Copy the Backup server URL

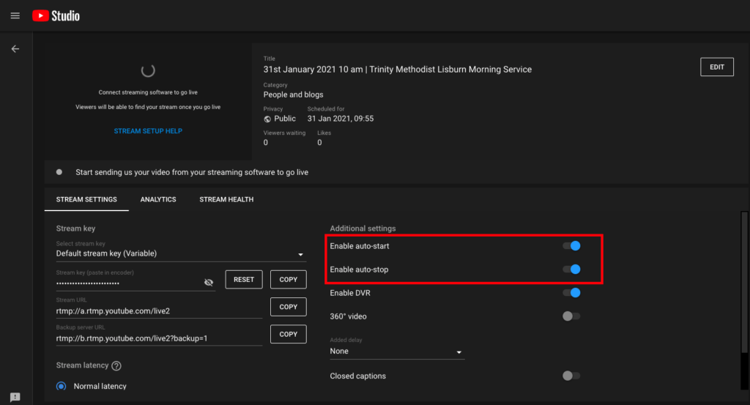point(289,334)
